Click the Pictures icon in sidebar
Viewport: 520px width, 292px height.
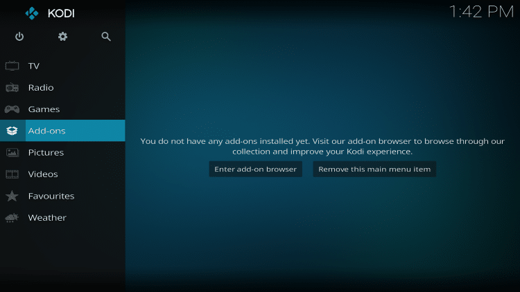click(x=12, y=152)
